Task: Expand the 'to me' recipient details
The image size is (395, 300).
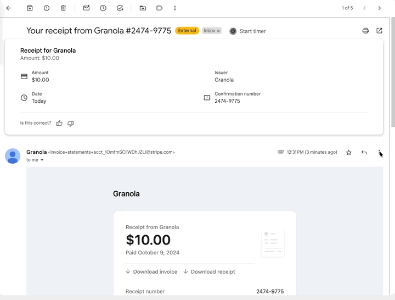Action: point(42,160)
